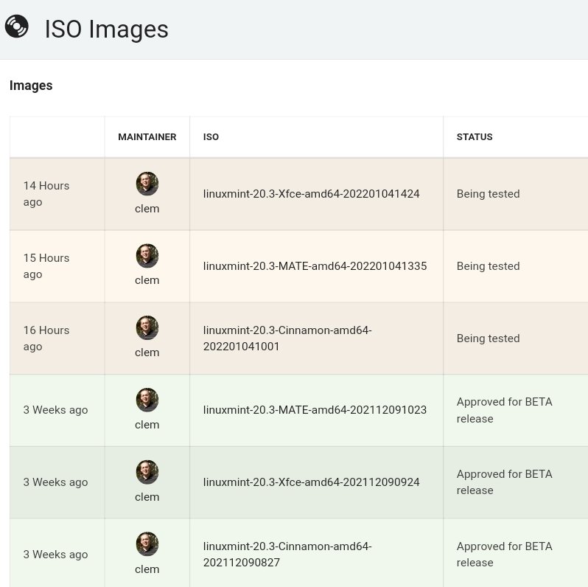This screenshot has height=587, width=588.
Task: Open linuxmint-20.3-Xfce-amd64-202201041424 ISO
Action: [x=311, y=194]
